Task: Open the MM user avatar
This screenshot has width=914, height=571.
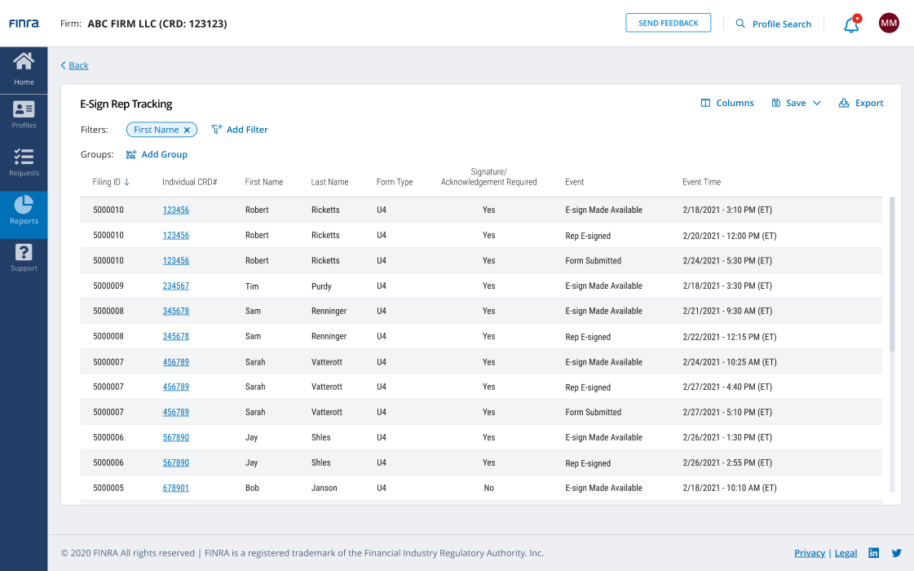Action: (x=889, y=24)
